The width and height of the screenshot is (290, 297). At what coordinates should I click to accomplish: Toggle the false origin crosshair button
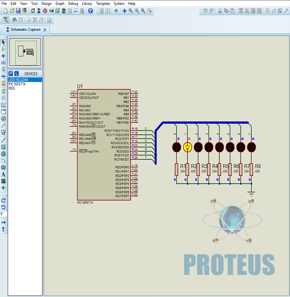tap(116, 11)
